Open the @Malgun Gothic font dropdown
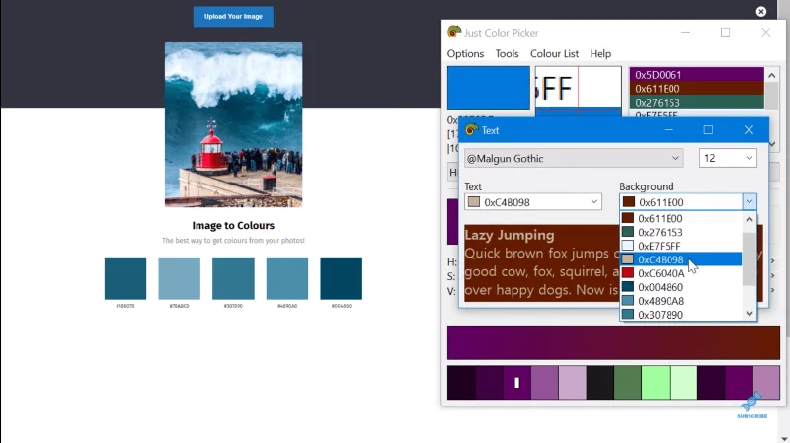Viewport: 790px width, 443px height. coord(574,158)
